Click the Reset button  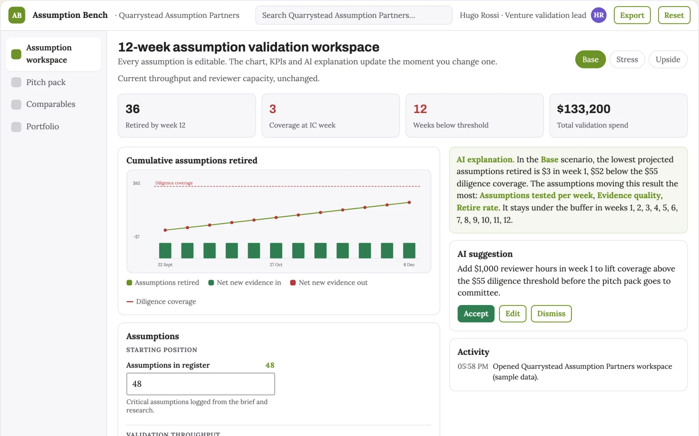pos(674,15)
